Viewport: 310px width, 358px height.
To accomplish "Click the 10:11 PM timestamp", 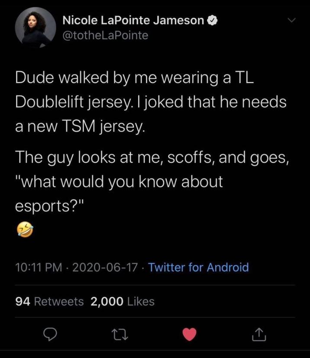I will pos(38,267).
